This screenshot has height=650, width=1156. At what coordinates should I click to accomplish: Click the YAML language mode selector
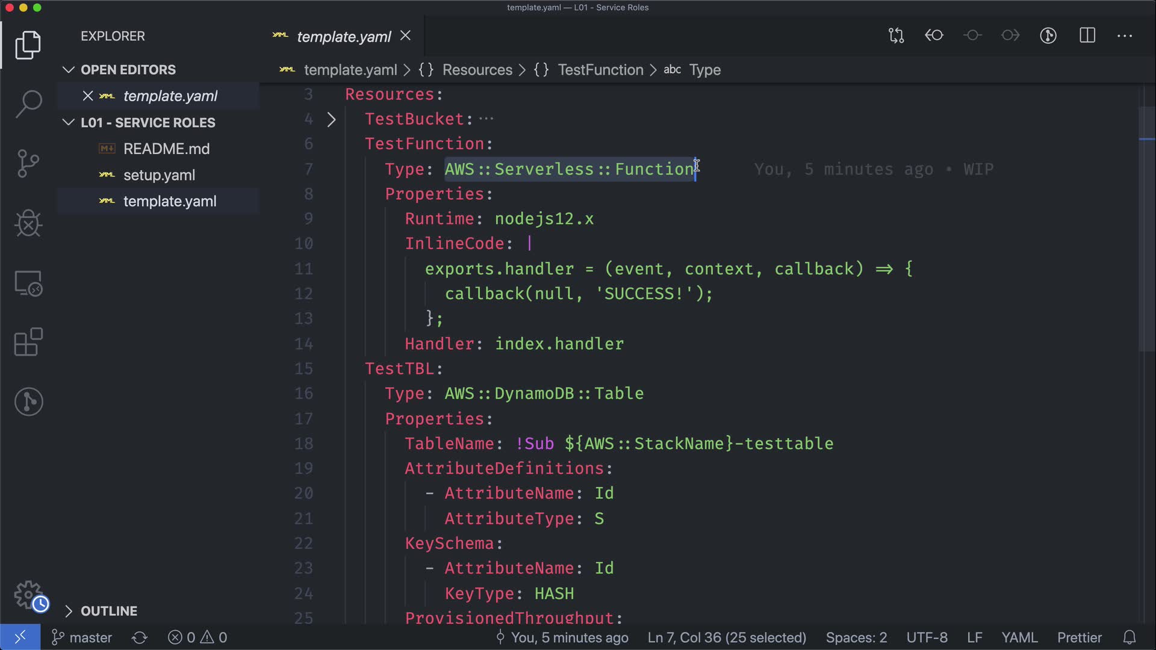[x=1019, y=637]
